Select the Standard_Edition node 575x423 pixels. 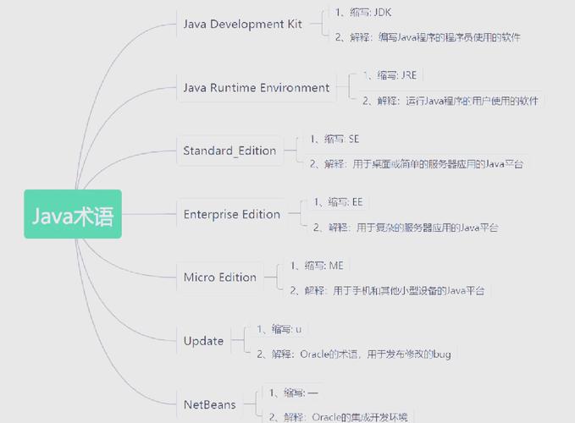[229, 151]
